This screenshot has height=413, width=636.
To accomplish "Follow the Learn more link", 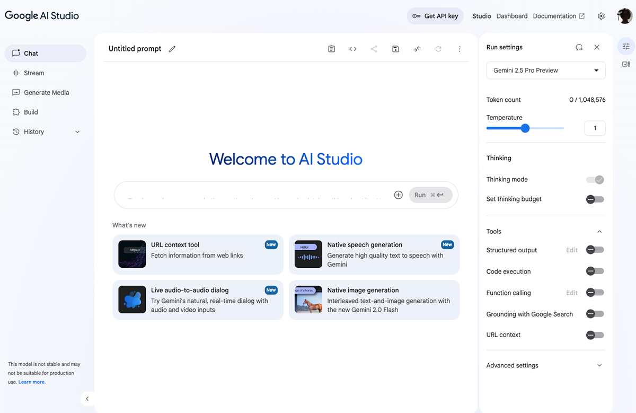I will tap(32, 382).
